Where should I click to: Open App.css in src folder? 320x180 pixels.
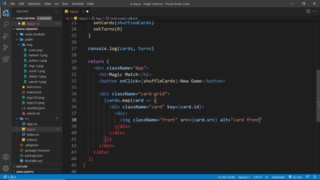pos(36,124)
